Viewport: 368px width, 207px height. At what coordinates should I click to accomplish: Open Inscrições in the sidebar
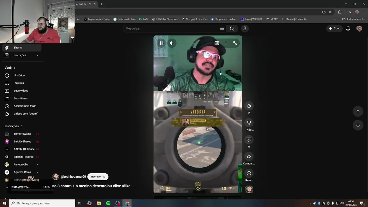pyautogui.click(x=22, y=55)
